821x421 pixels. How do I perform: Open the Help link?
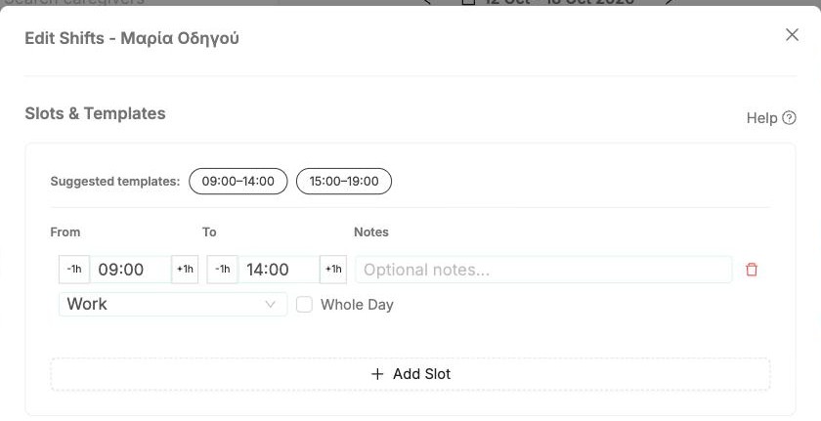point(771,118)
